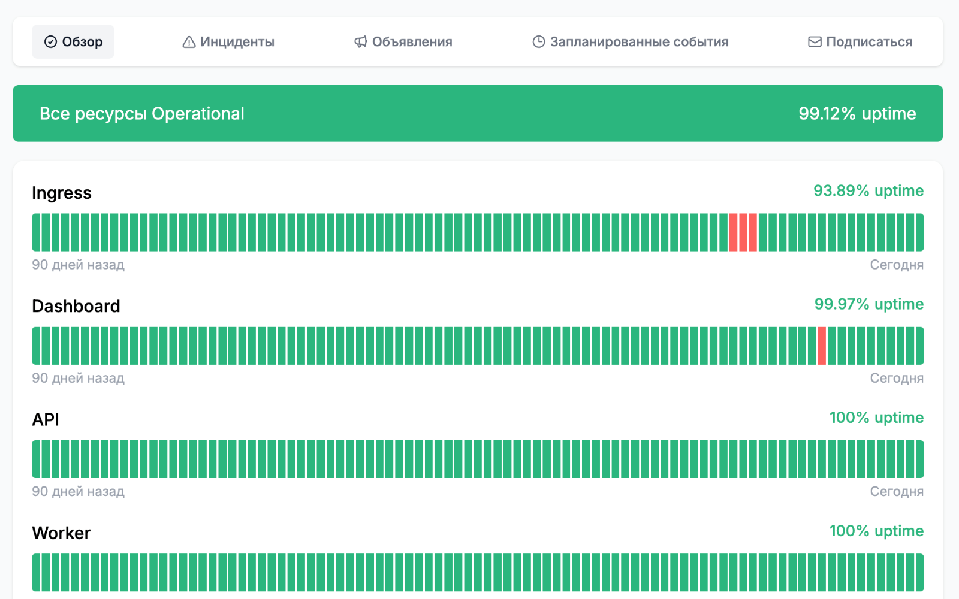The image size is (959, 599).
Task: Select the last red outage bar in Ingress
Action: point(753,232)
